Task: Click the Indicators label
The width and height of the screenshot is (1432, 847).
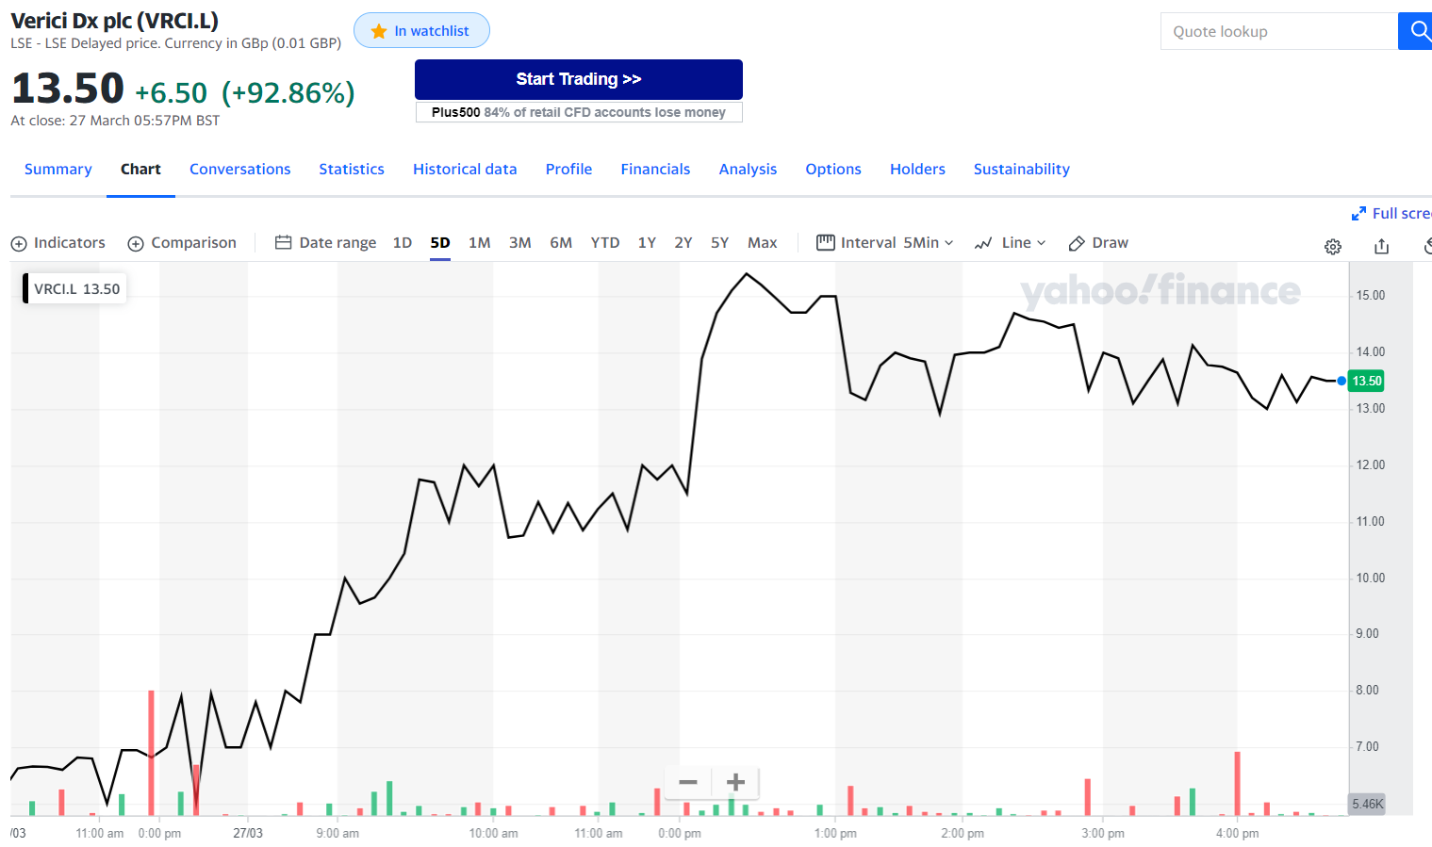Action: 70,242
